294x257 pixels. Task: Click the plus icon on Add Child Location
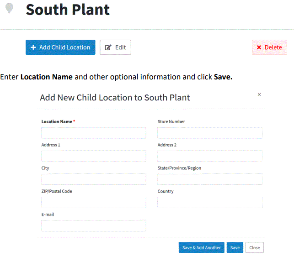33,47
